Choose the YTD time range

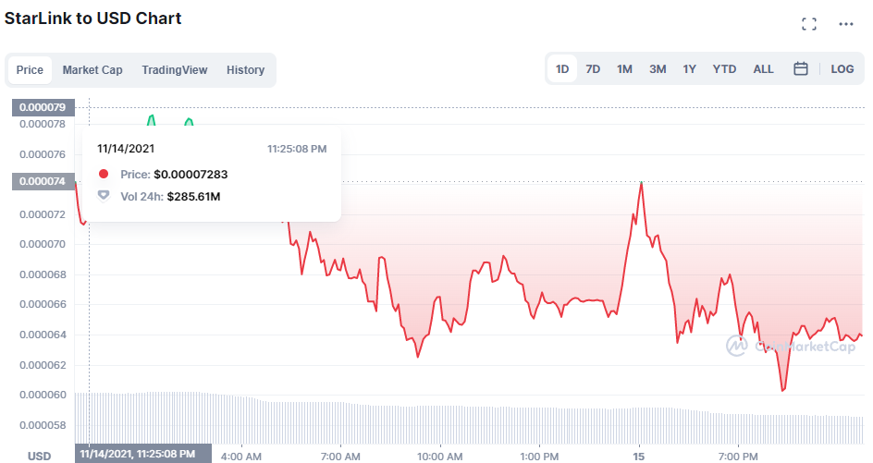pos(724,69)
